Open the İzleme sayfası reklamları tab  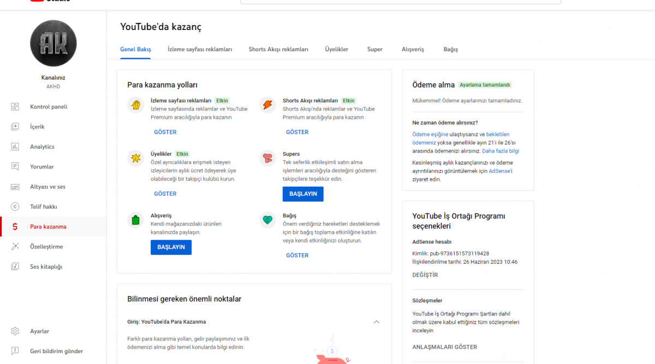200,49
